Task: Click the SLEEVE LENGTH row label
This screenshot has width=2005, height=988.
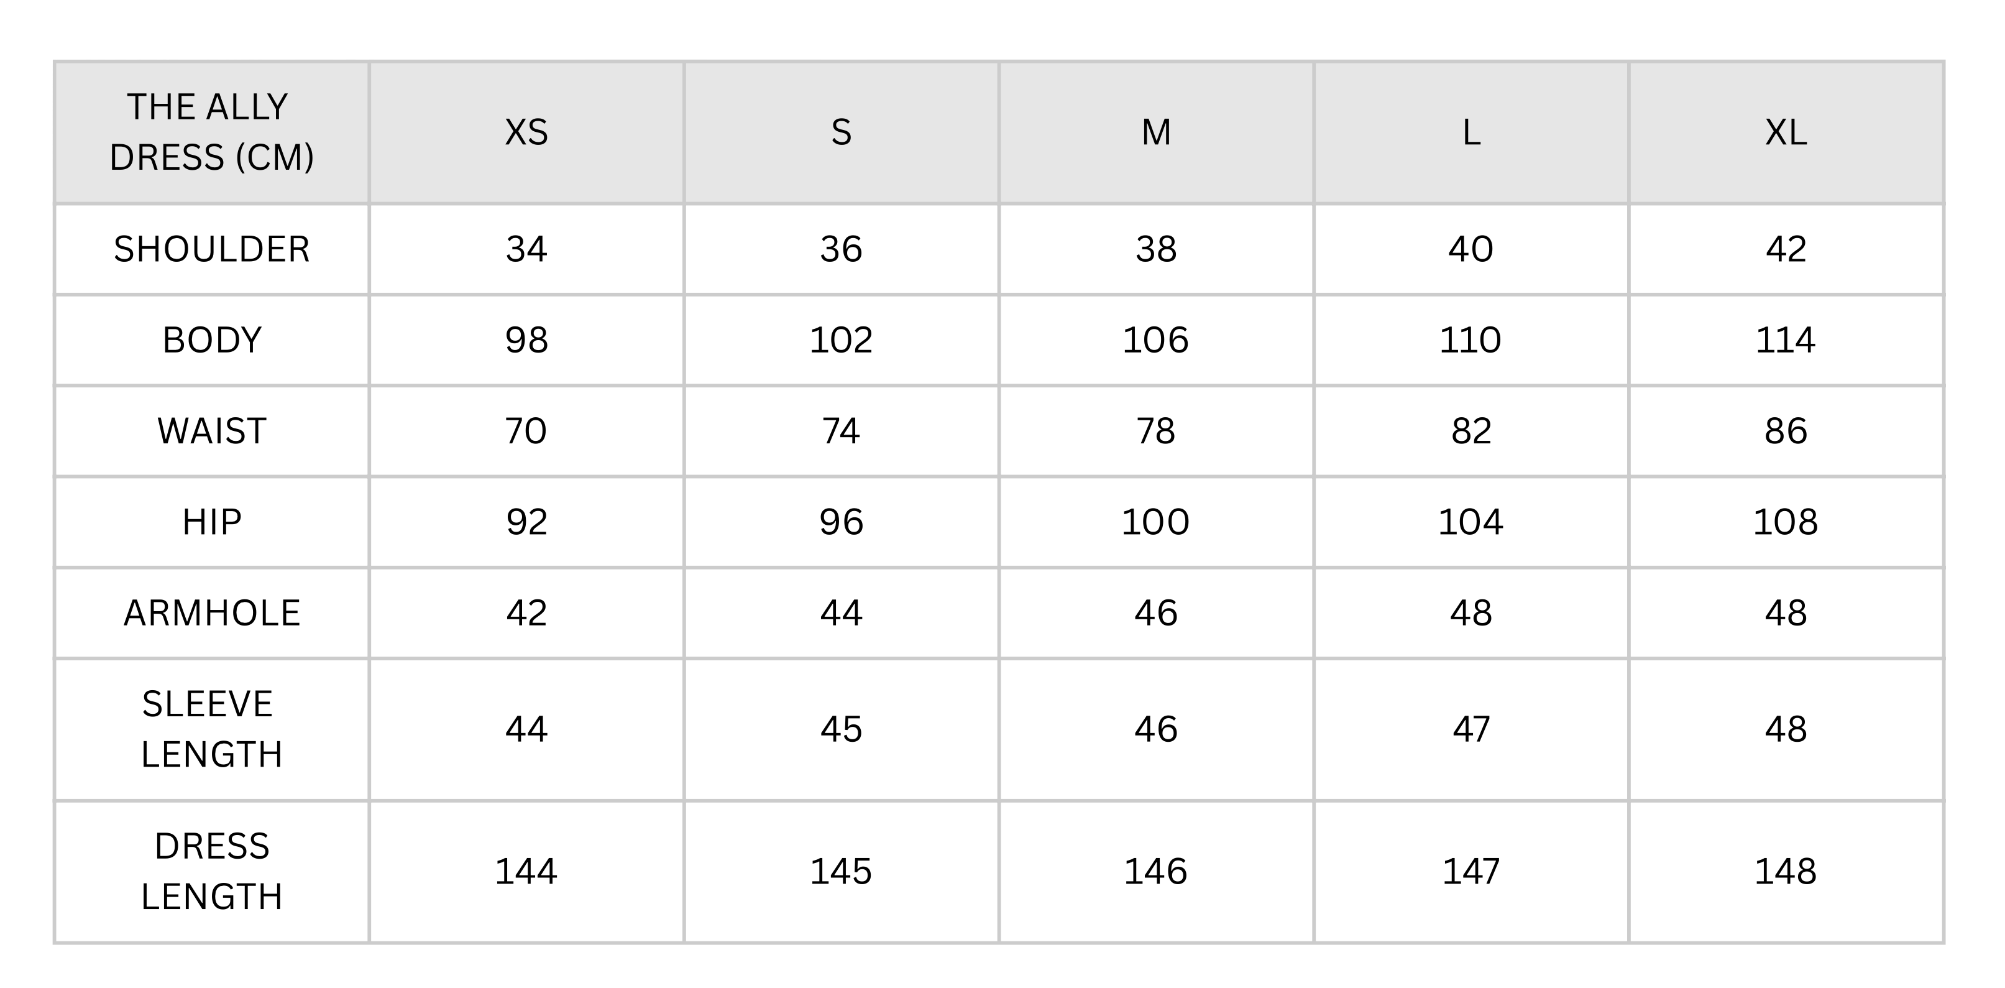Action: coord(212,729)
